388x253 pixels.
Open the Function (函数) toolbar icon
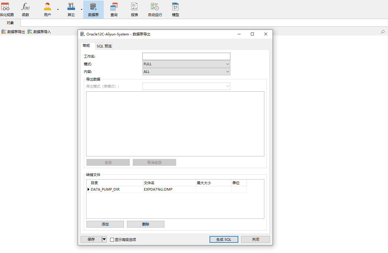(x=25, y=9)
